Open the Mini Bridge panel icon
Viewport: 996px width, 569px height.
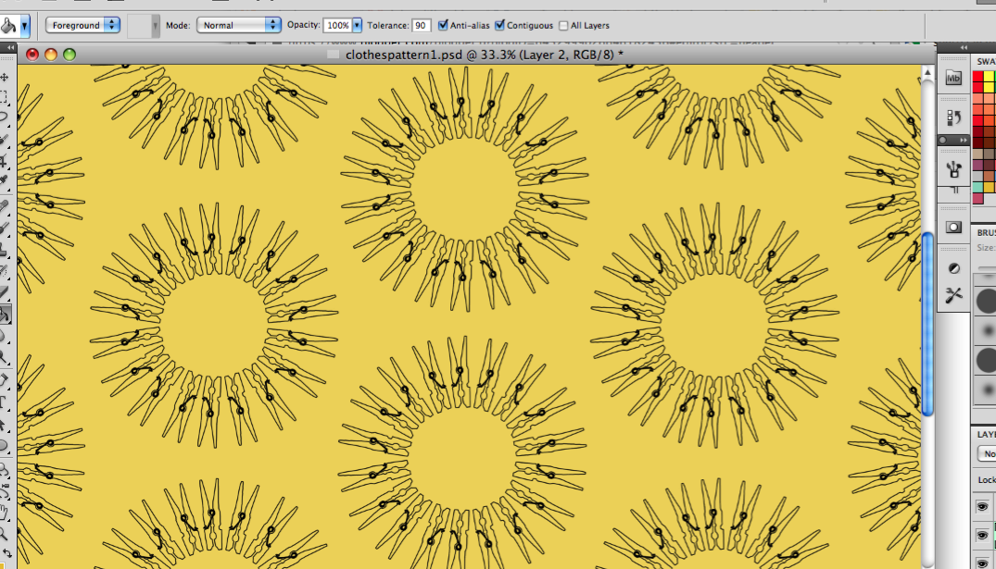953,78
